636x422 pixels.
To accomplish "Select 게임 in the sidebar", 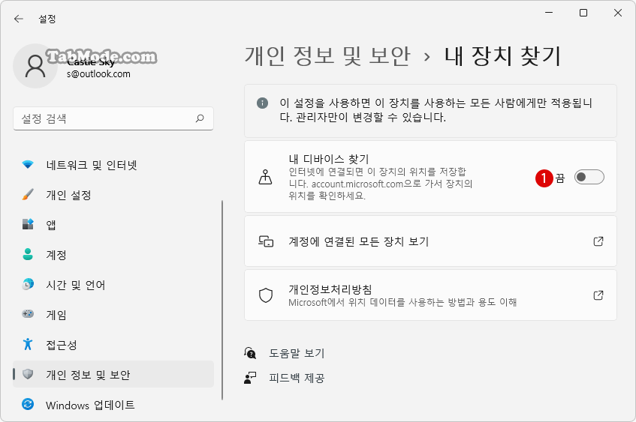I will pyautogui.click(x=113, y=315).
